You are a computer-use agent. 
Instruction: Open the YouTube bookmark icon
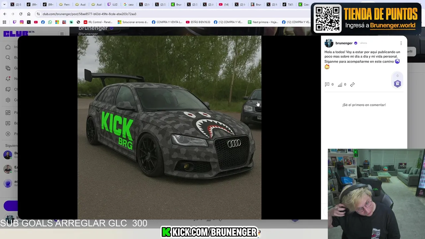[36, 22]
